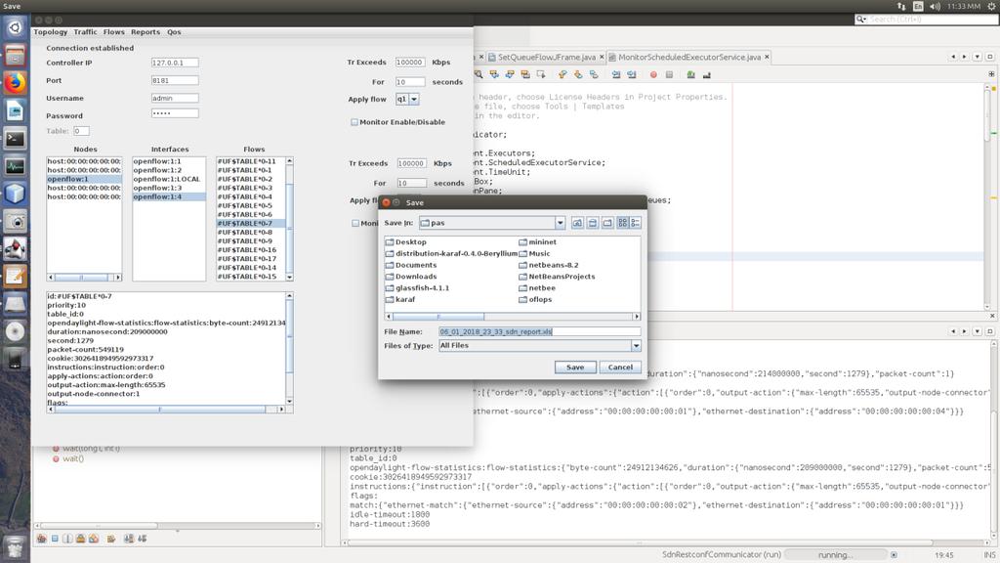This screenshot has width=1000, height=563.
Task: Go to Home folder in Save dialog
Action: [x=593, y=223]
